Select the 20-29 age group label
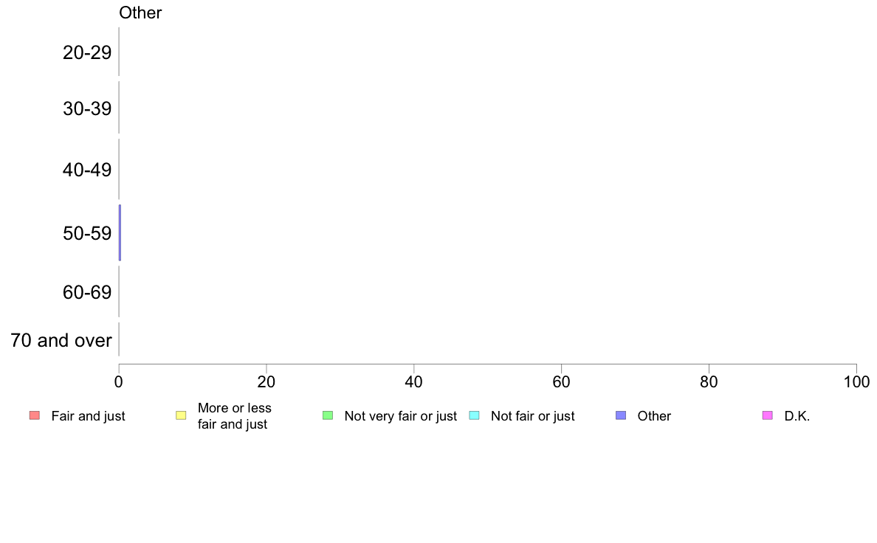Image resolution: width=877 pixels, height=543 pixels. [87, 52]
